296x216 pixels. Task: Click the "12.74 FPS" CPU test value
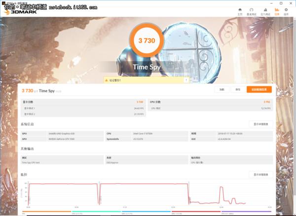[266, 108]
